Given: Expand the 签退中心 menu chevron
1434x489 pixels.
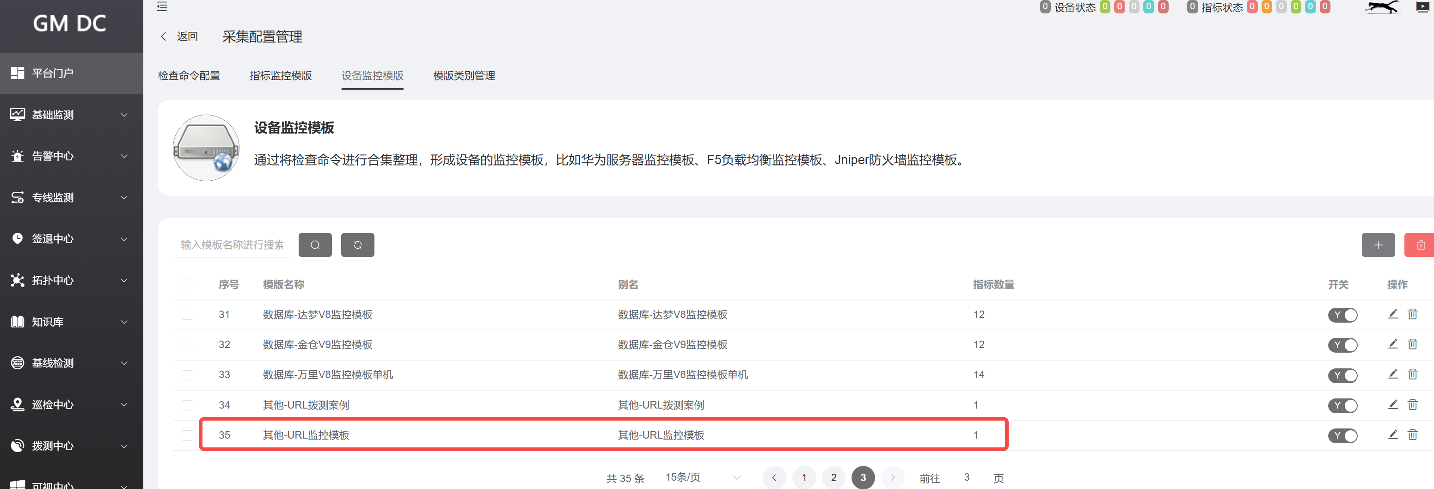Looking at the screenshot, I should pos(124,238).
